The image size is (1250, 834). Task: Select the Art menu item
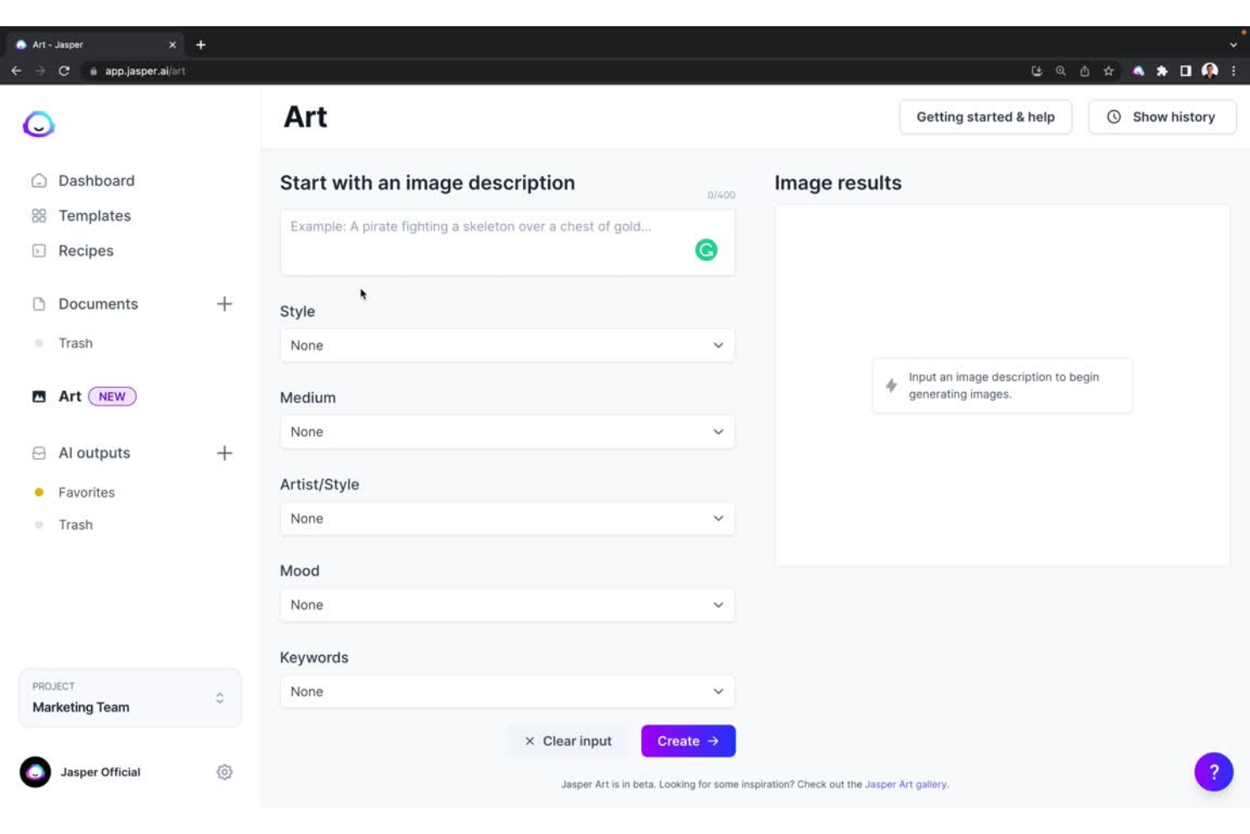[x=69, y=396]
